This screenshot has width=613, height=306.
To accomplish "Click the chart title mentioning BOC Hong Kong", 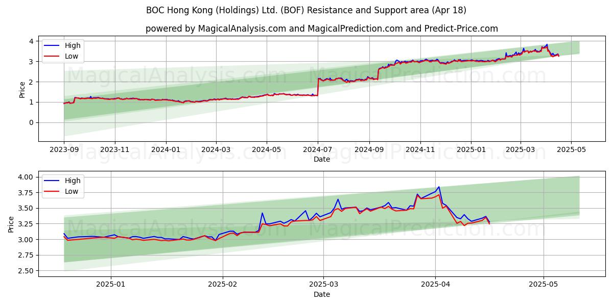I will point(306,10).
